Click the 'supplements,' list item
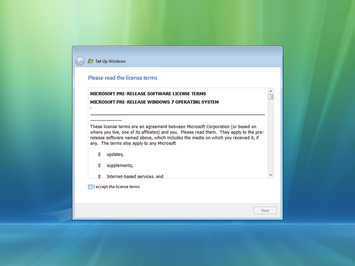 [119, 166]
